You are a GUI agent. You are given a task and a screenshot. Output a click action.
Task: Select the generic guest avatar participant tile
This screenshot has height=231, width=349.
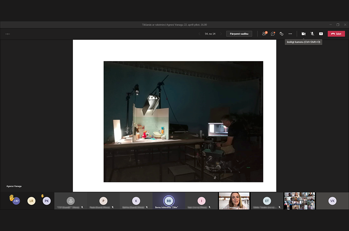pyautogui.click(x=71, y=201)
